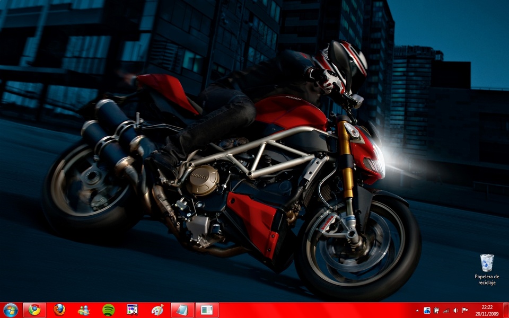This screenshot has width=509, height=318.
Task: Open Mozilla Firefox from the taskbar
Action: click(59, 310)
